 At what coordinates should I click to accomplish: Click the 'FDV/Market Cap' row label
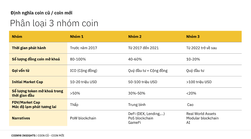coord(26,102)
